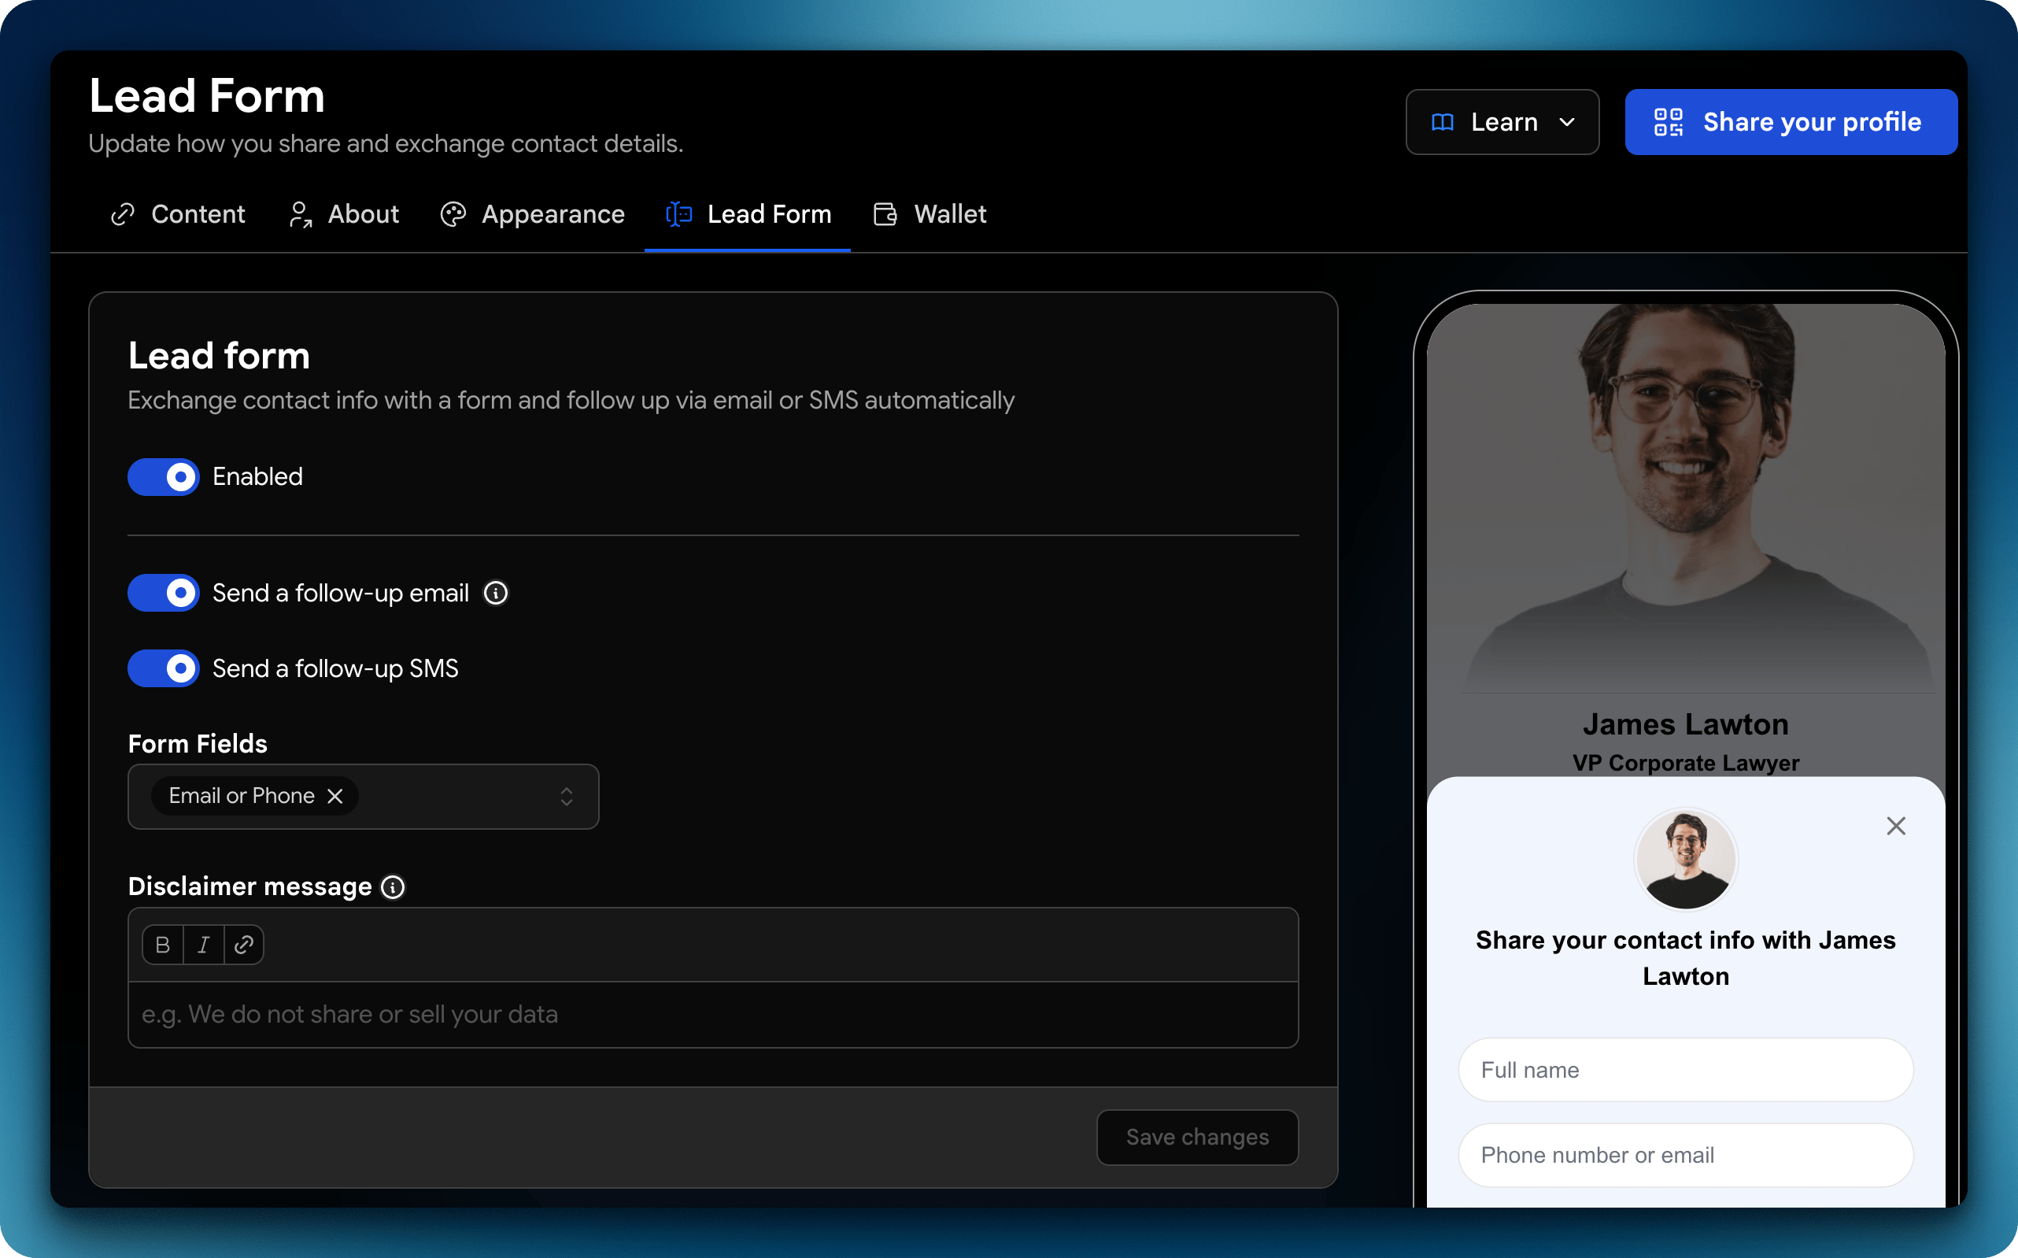Screen dimensions: 2018x1258
Task: Click the Form Fields heading
Action: click(x=197, y=744)
